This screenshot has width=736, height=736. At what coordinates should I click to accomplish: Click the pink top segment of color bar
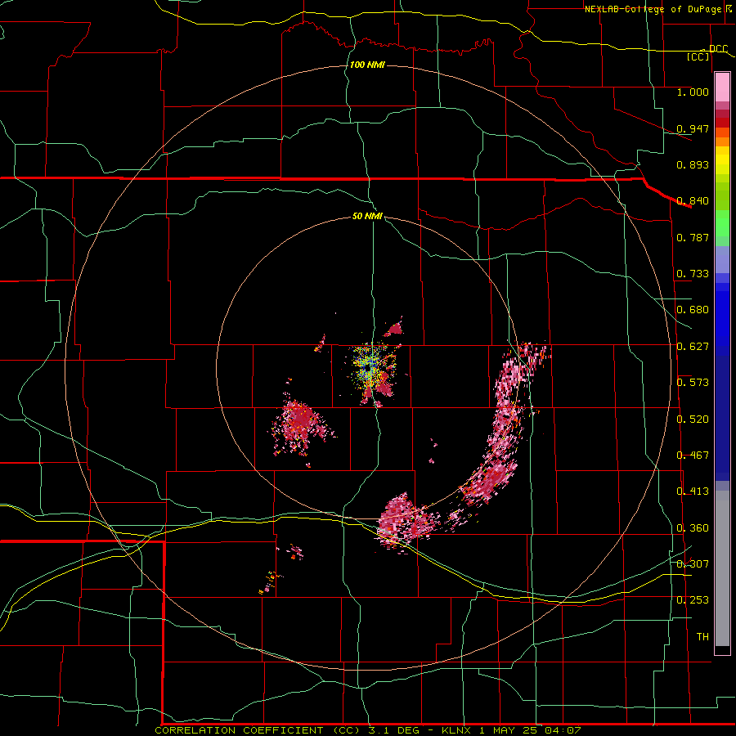[x=722, y=87]
